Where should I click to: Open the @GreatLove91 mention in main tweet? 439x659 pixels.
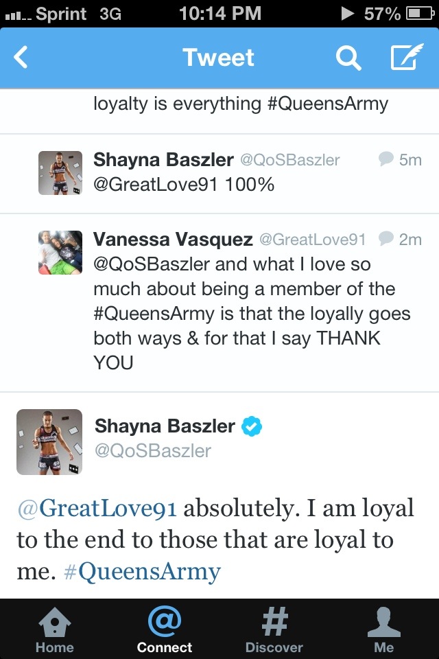click(97, 509)
